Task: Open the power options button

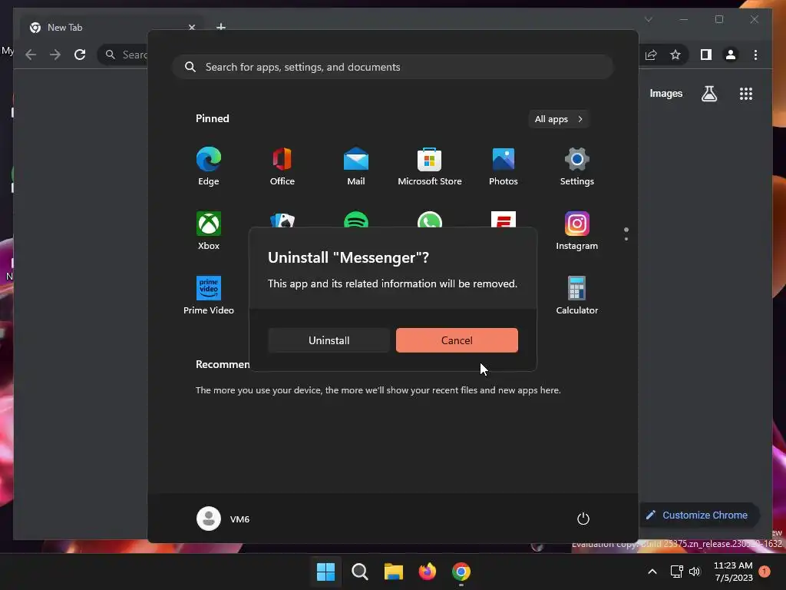Action: [x=583, y=519]
